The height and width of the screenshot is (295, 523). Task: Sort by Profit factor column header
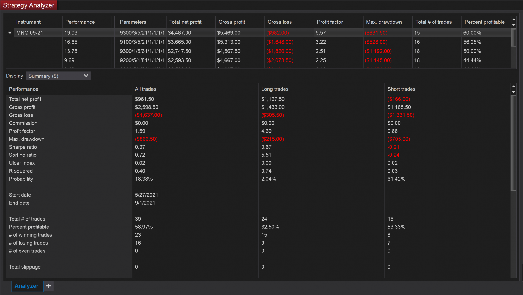tap(330, 22)
